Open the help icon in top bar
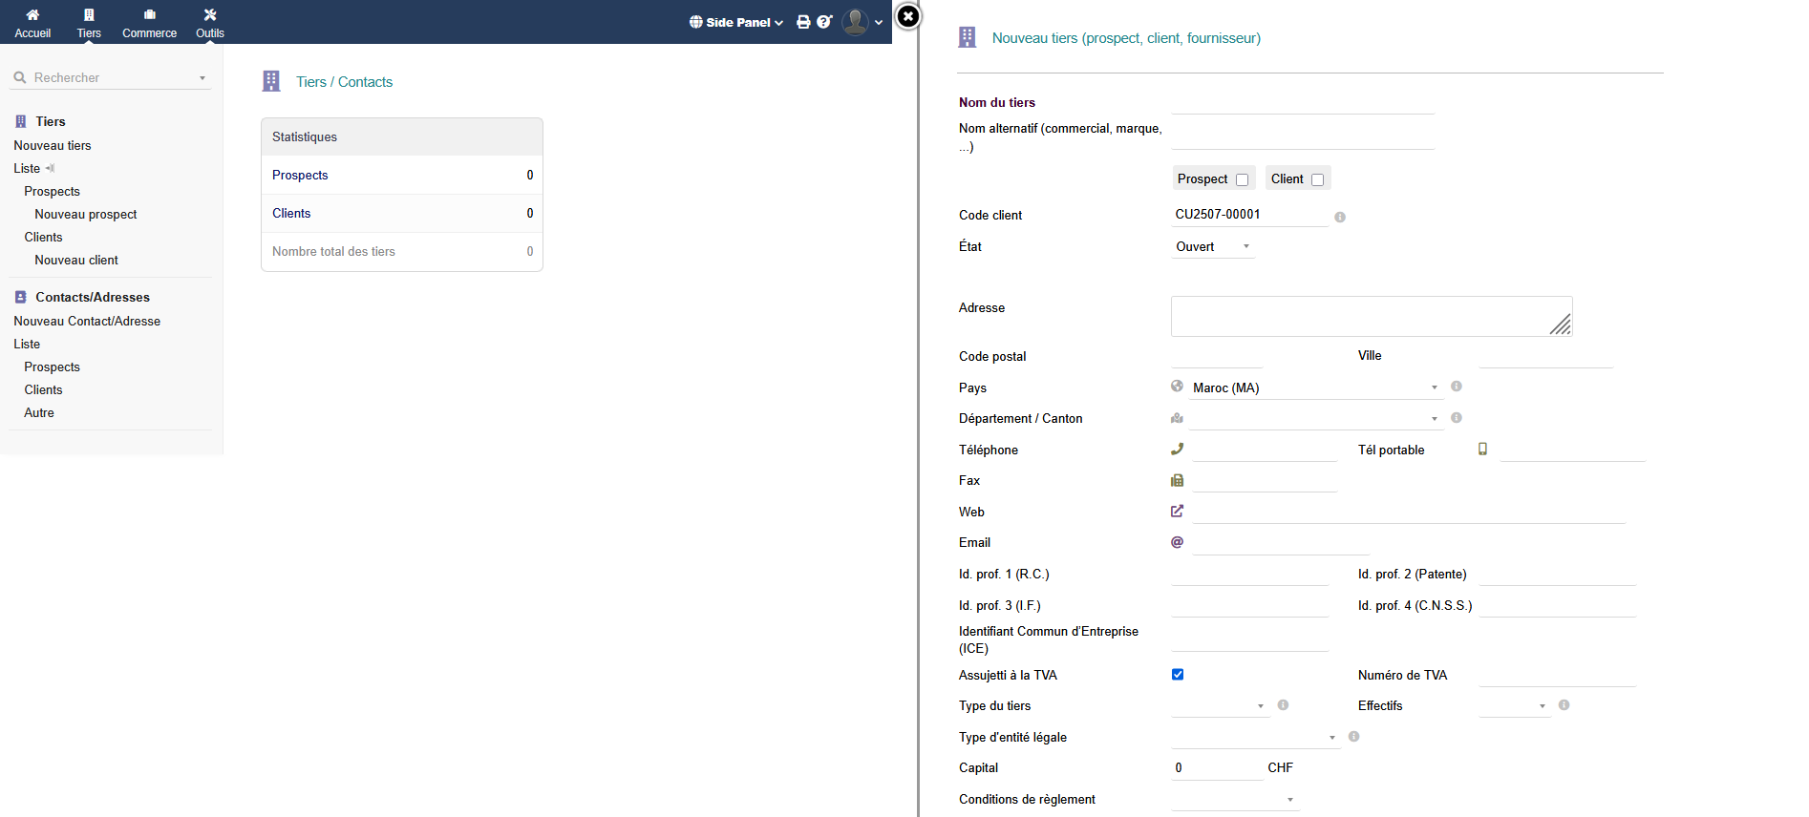Screen dimensions: 1809x817 [x=824, y=22]
